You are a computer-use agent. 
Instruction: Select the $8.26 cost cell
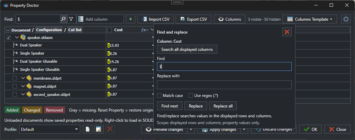(130, 53)
